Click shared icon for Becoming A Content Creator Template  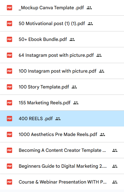click(x=115, y=150)
